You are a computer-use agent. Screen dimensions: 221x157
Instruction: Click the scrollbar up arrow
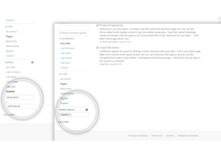point(220,18)
